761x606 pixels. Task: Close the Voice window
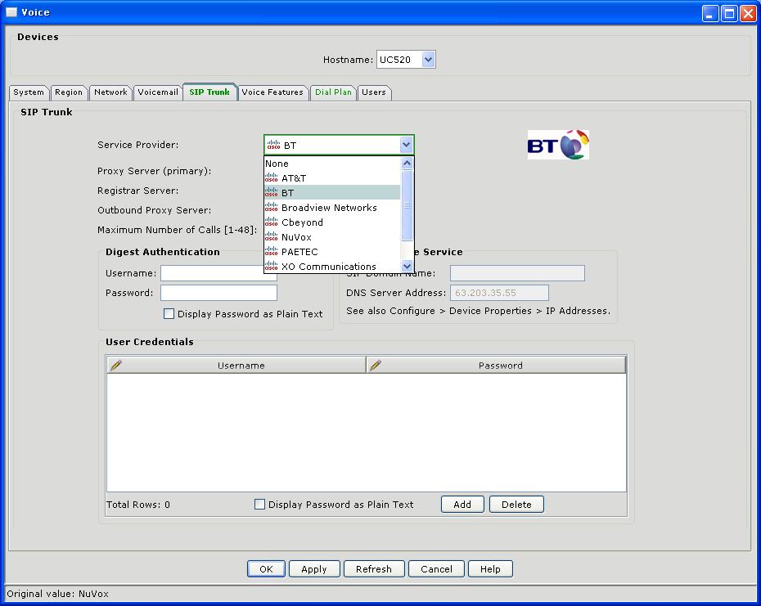click(x=747, y=13)
